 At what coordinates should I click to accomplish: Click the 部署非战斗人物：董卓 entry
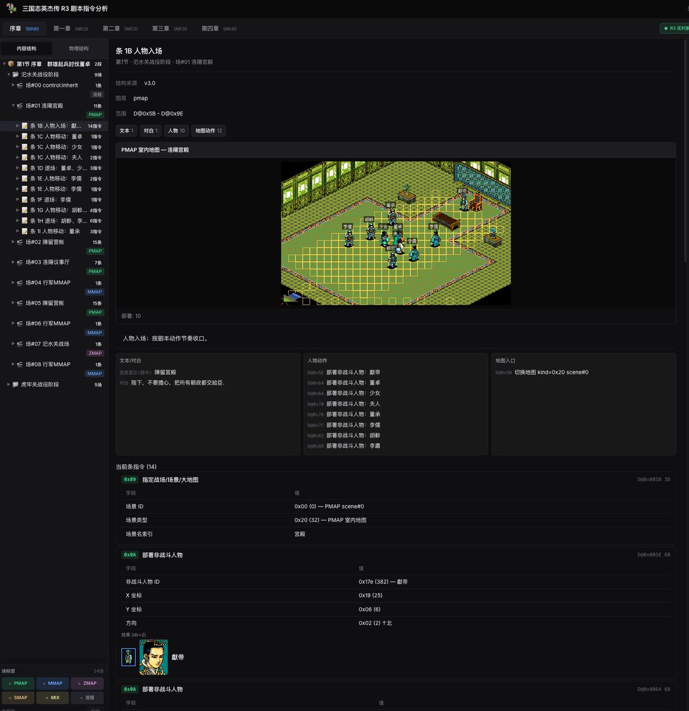point(343,383)
